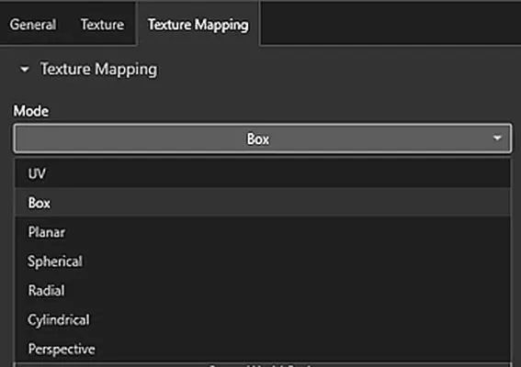Viewport: 521px width, 367px height.
Task: Choose Box in the dropdown list
Action: [x=262, y=203]
